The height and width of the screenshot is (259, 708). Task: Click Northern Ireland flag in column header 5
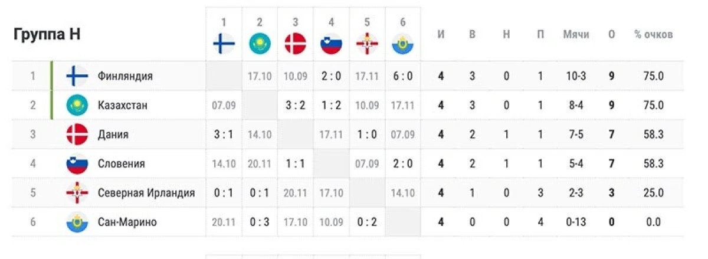pos(367,44)
